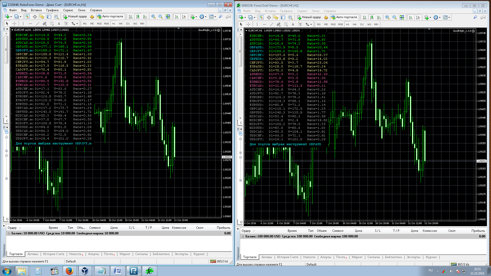Zoom in on ForexChief chart

pos(387,17)
